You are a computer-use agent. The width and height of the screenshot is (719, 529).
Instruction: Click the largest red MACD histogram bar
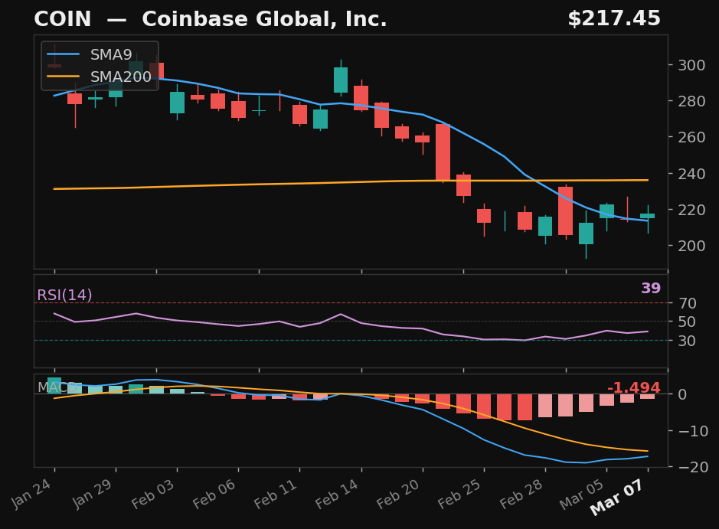[525, 407]
